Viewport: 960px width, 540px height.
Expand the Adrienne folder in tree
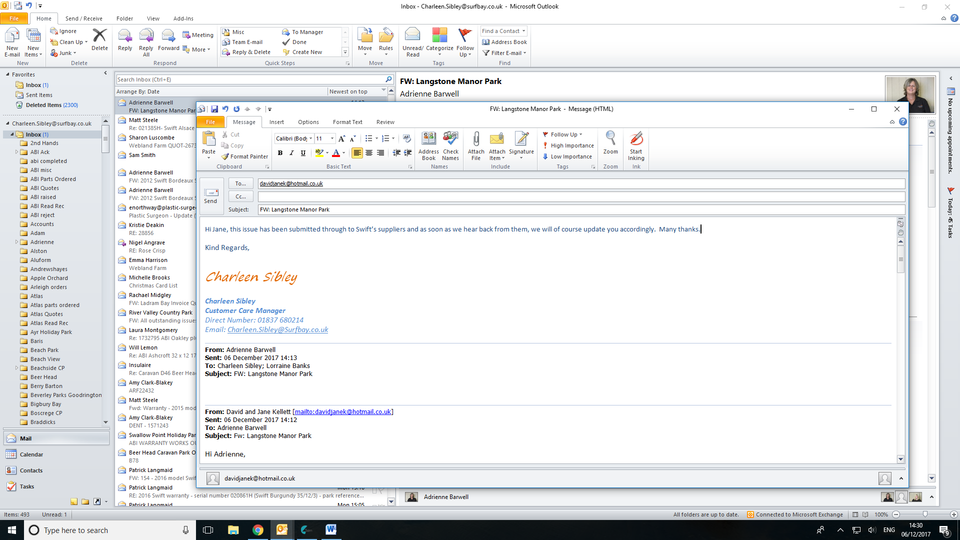[16, 242]
